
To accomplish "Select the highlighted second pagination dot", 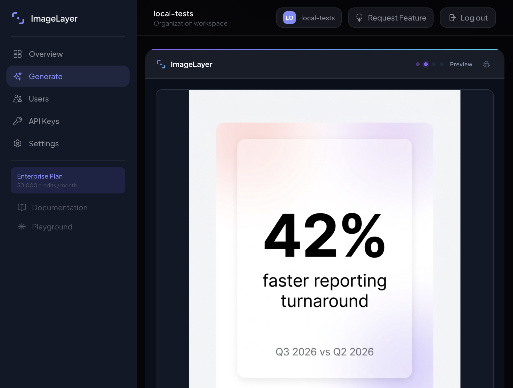I will [426, 64].
